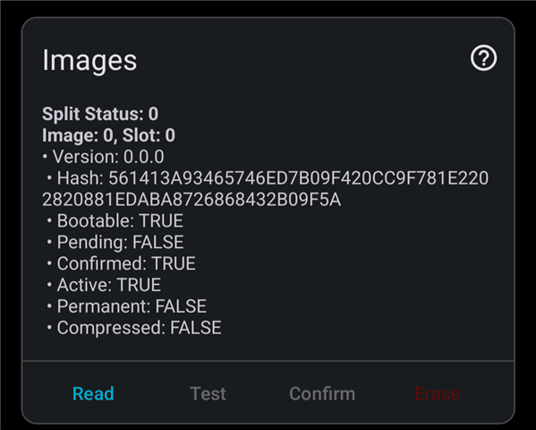Select the Images card title

pyautogui.click(x=89, y=60)
